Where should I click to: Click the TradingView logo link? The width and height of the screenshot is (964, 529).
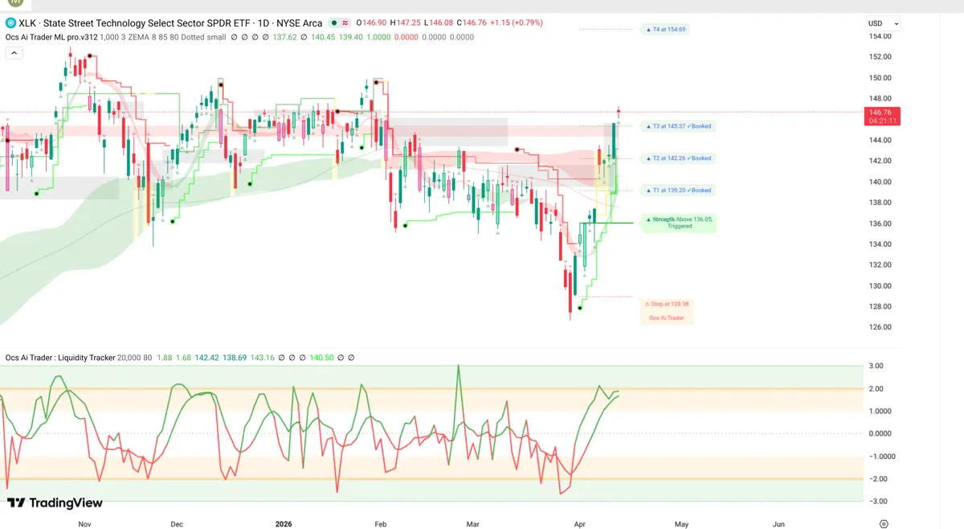pos(55,502)
